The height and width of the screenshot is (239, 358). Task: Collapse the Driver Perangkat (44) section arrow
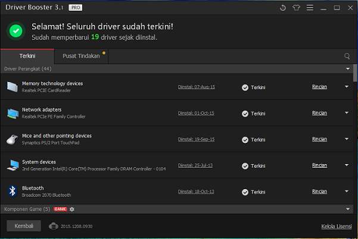click(x=348, y=68)
